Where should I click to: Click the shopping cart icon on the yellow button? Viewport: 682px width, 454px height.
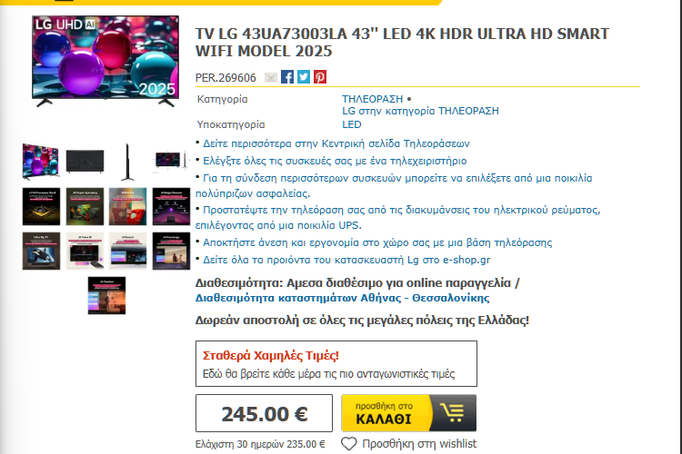[x=452, y=413]
